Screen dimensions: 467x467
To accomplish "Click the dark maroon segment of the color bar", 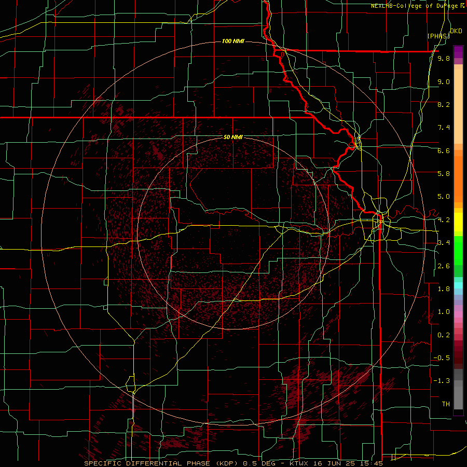I will coord(458,354).
